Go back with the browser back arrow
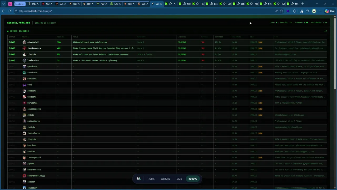The height and width of the screenshot is (190, 337). (x=3, y=11)
